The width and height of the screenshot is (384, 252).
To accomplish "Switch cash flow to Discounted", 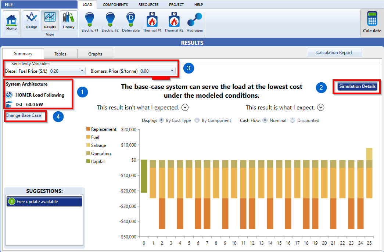I will coord(292,120).
